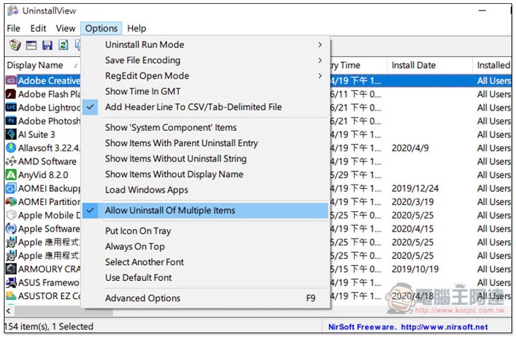The width and height of the screenshot is (516, 337).
Task: Click the horizontal scrollbar thumb
Action: (63, 311)
